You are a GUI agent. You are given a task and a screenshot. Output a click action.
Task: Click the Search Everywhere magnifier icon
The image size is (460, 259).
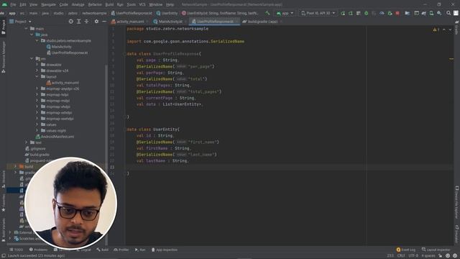click(448, 13)
